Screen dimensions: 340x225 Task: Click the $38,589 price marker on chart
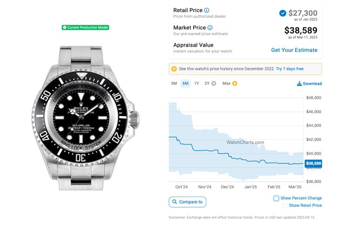(313, 164)
